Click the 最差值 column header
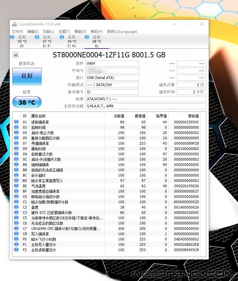The width and height of the screenshot is (238, 281). 137,116
